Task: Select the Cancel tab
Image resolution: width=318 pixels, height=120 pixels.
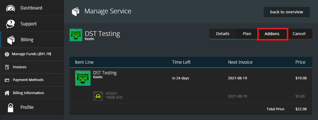Action: click(299, 34)
